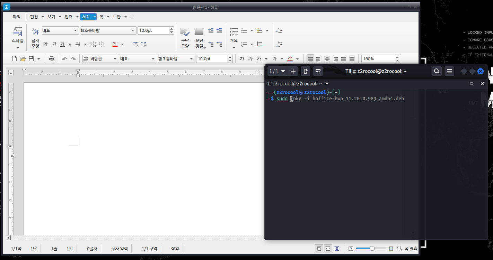
Task: Open the 스타일 (Style) button in ribbon
Action: click(18, 37)
